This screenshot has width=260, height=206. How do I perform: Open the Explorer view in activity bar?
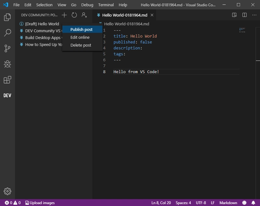click(7, 17)
